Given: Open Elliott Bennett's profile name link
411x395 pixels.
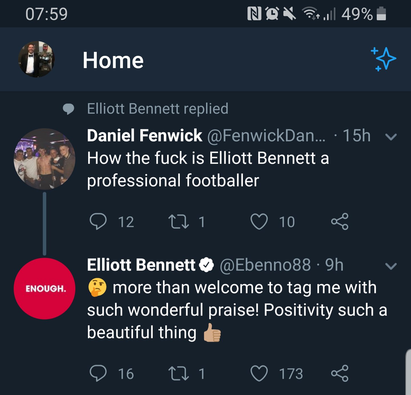Looking at the screenshot, I should click(x=141, y=265).
